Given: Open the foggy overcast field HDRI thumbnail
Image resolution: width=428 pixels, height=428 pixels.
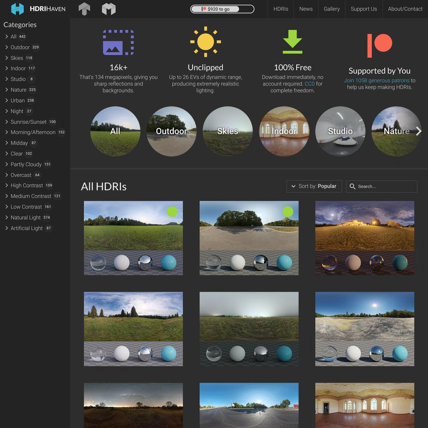Looking at the screenshot, I should pyautogui.click(x=249, y=329).
